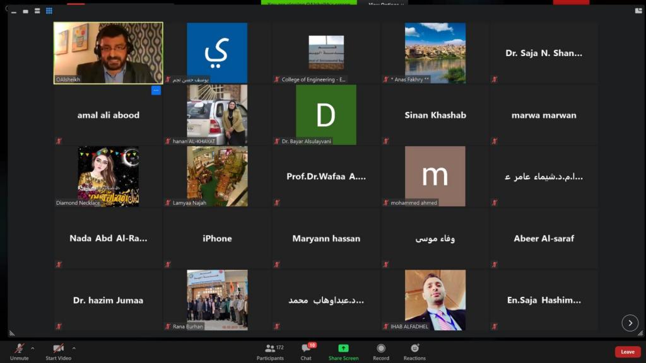The height and width of the screenshot is (363, 646).
Task: Start recording with the Record button
Action: (x=380, y=351)
